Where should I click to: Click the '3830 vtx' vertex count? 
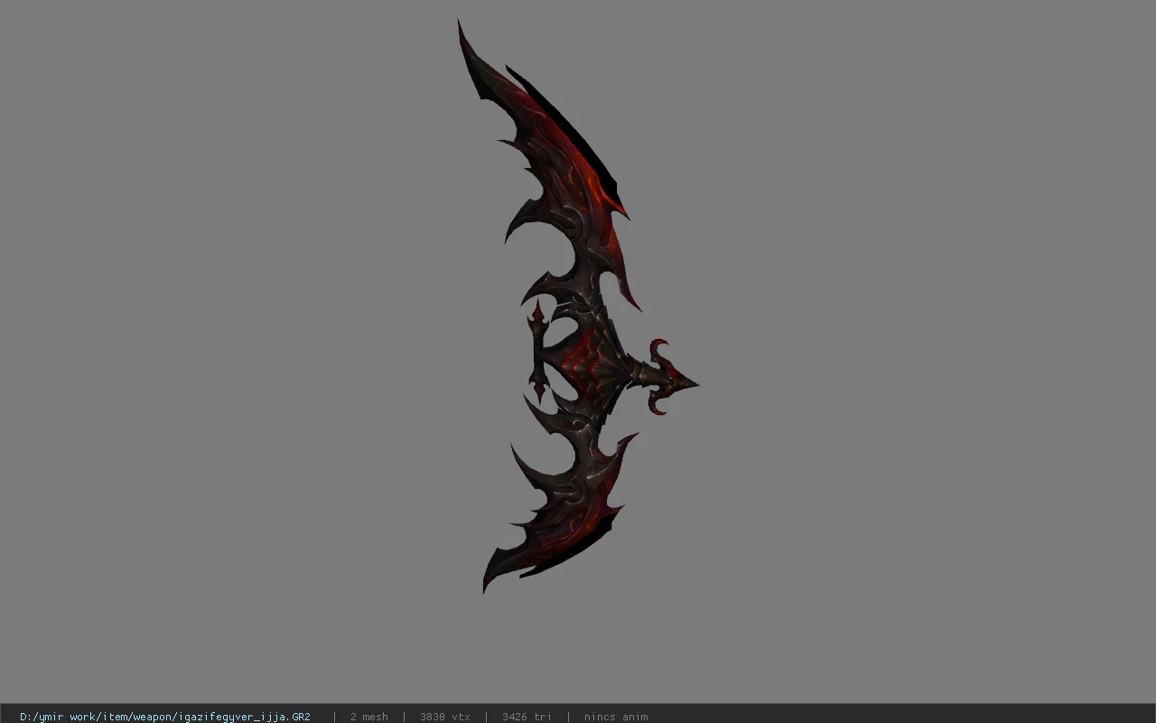click(445, 717)
